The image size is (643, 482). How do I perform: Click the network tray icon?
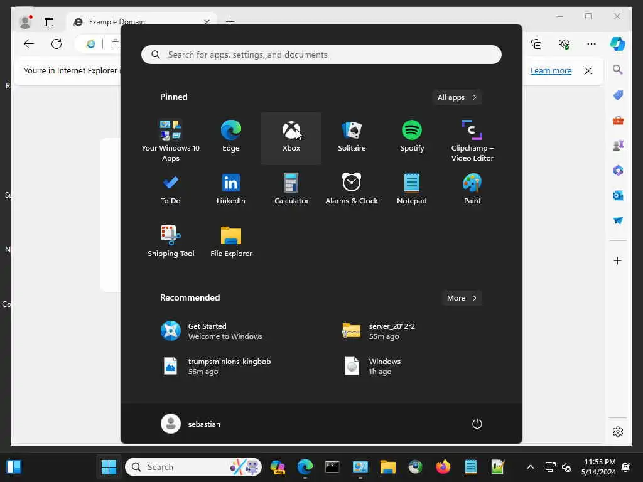coord(550,467)
